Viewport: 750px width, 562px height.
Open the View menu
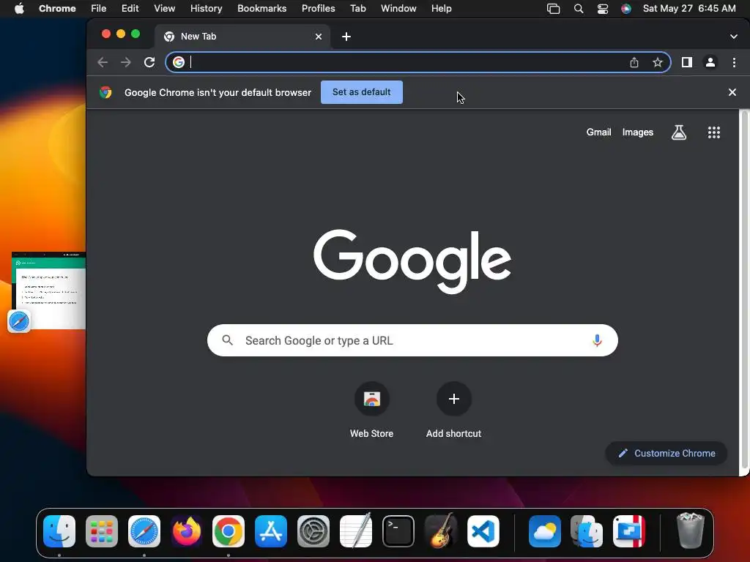tap(165, 9)
